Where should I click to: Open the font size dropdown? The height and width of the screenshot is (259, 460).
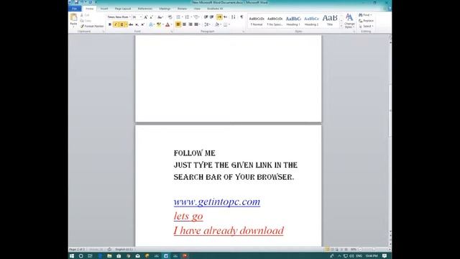(141, 17)
